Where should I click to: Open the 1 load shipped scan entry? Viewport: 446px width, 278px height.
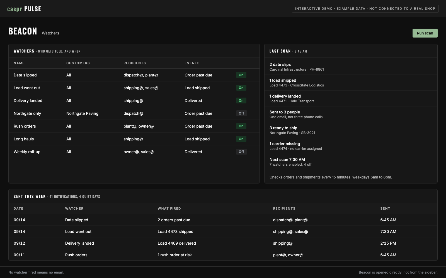(x=351, y=83)
